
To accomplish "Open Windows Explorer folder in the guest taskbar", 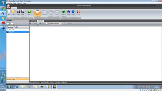I will tap(23, 87).
